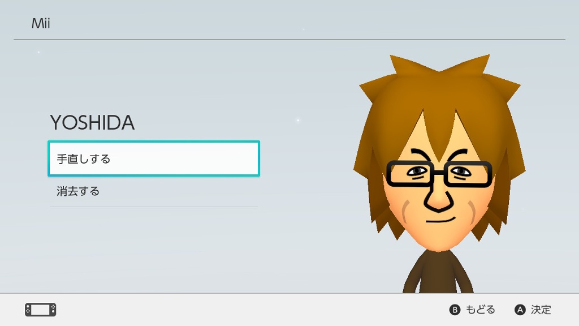Select 決定 to confirm
The height and width of the screenshot is (326, 579).
click(x=541, y=310)
